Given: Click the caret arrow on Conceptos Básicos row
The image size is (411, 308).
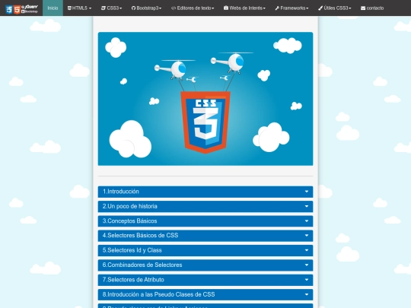Looking at the screenshot, I should [x=307, y=221].
